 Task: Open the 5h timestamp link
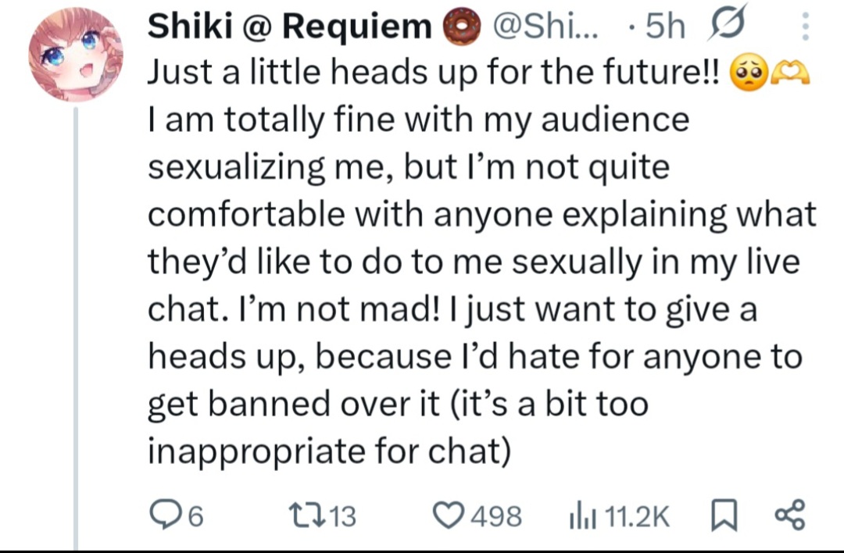(x=666, y=29)
